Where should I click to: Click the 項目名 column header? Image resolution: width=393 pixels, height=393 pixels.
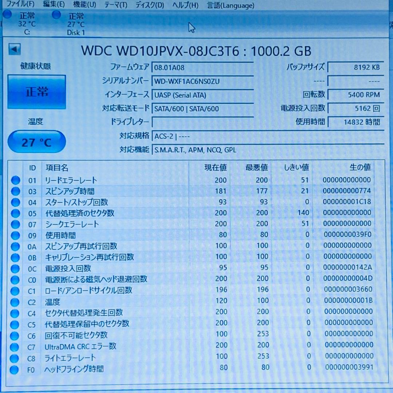pyautogui.click(x=57, y=168)
